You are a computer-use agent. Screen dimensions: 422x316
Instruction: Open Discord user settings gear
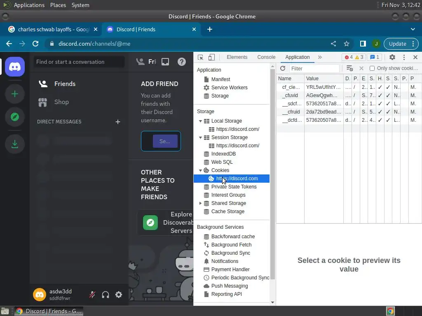[119, 295]
